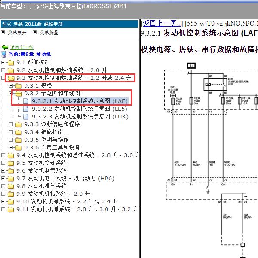Screen dimensions: 258x258
Task: Open 9.3.2.1 发动机控制系统示意图 (LAF)
Action: pos(80,101)
